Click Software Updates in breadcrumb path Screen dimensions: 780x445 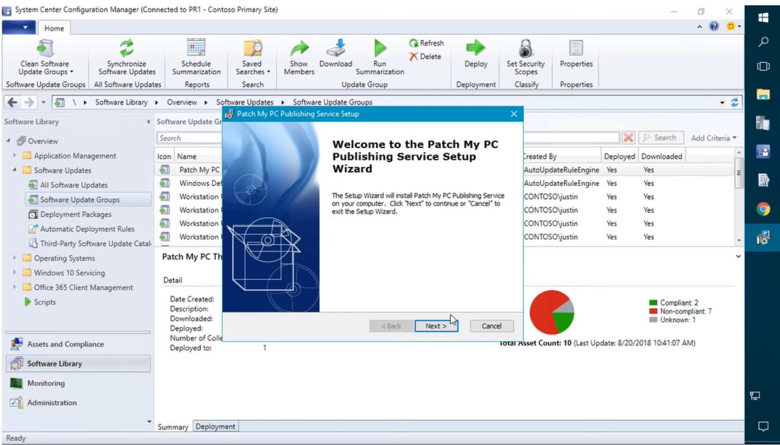(245, 103)
